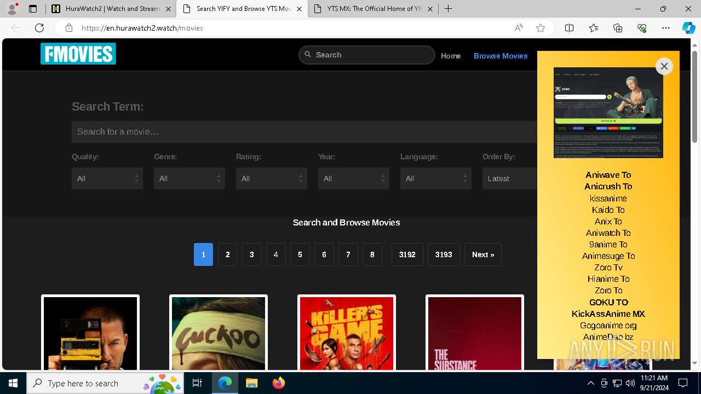Refresh the page with reload icon
The image size is (701, 394).
[x=39, y=28]
